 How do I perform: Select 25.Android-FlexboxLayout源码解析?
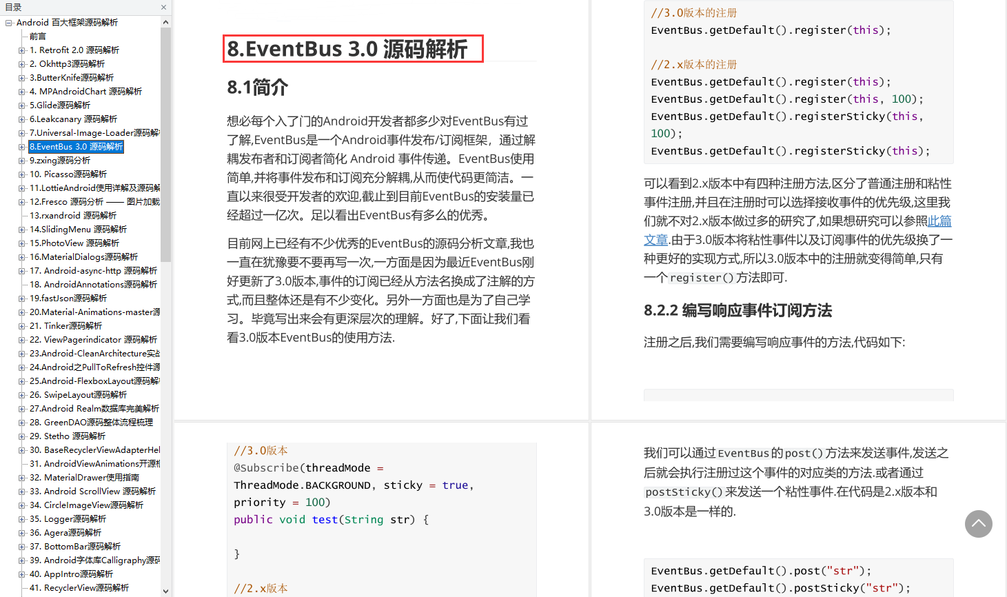pyautogui.click(x=94, y=381)
